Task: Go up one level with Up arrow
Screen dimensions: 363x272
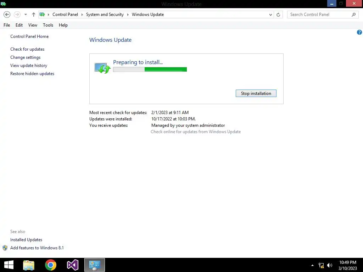Action: tap(34, 15)
